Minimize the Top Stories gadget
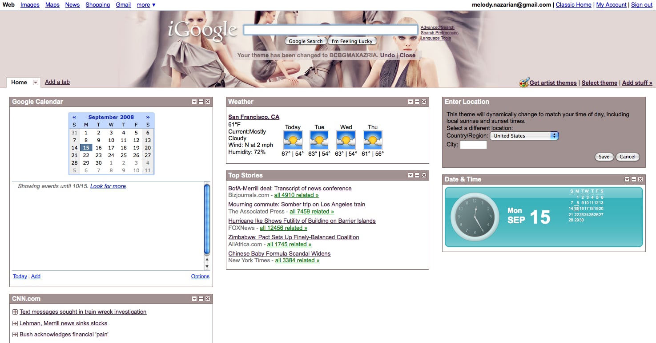This screenshot has height=343, width=656. (x=417, y=175)
